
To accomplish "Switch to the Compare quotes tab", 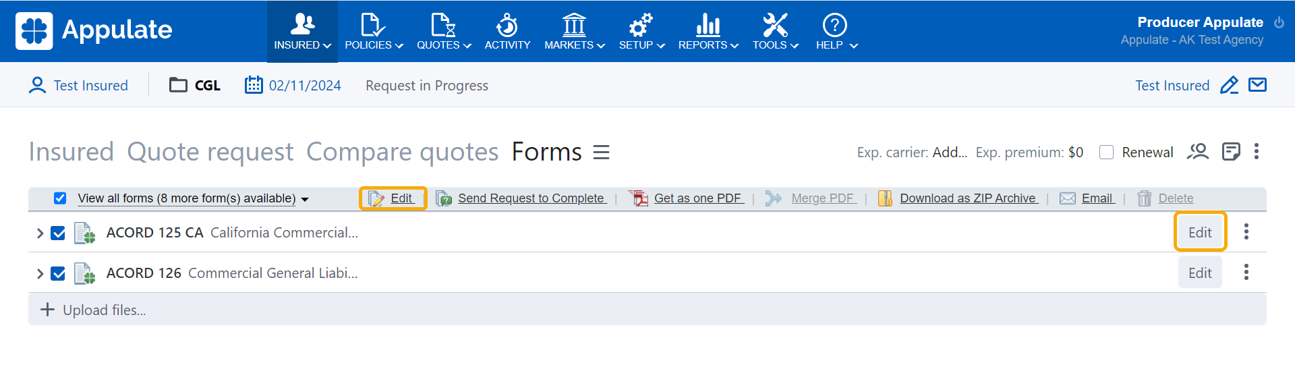I will [402, 152].
